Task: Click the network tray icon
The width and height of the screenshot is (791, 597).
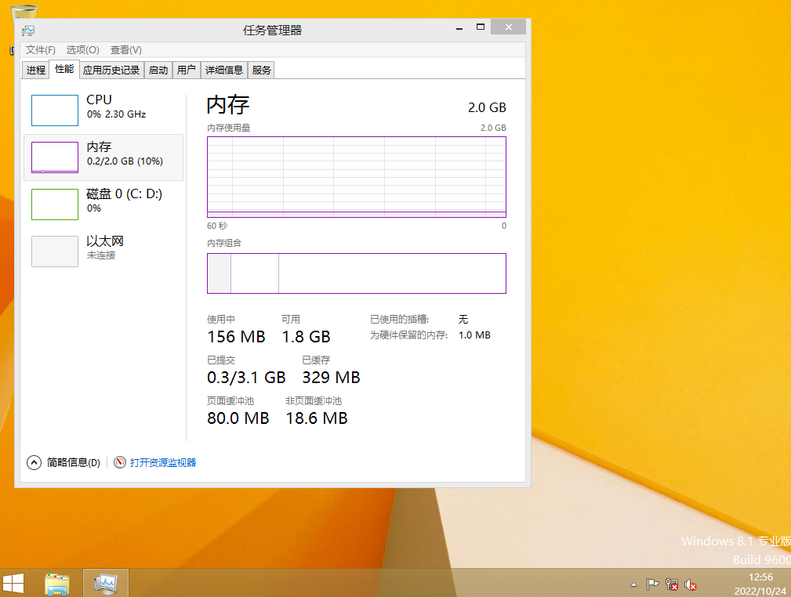Action: click(671, 584)
